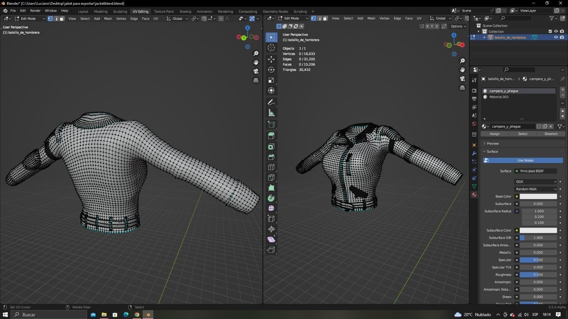Activate the Extrude Region tool
The width and height of the screenshot is (568, 319).
coord(271,136)
